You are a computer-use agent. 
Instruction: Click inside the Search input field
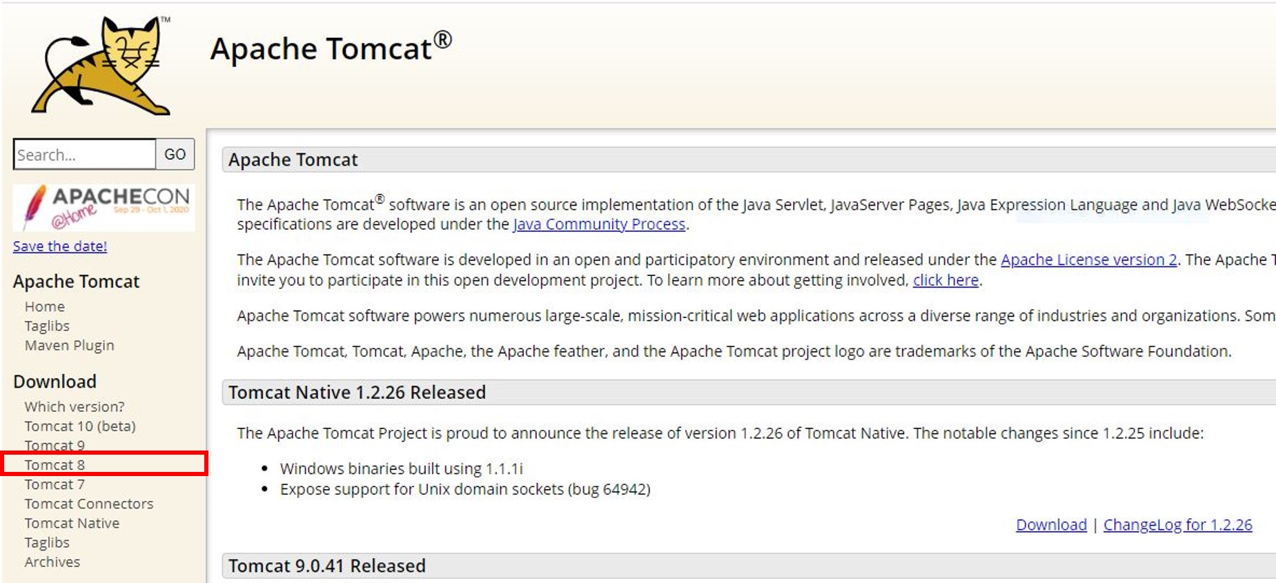[83, 154]
